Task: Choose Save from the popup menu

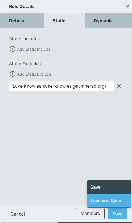Action: [109, 187]
